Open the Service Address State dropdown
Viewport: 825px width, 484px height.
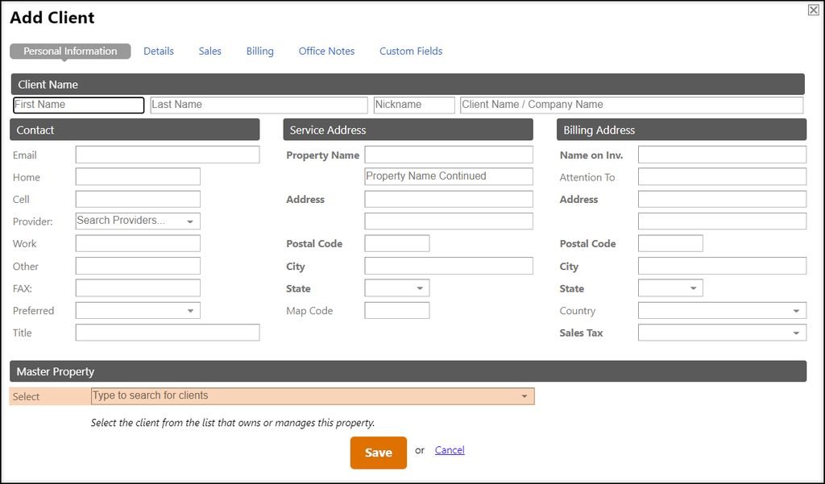tap(396, 288)
